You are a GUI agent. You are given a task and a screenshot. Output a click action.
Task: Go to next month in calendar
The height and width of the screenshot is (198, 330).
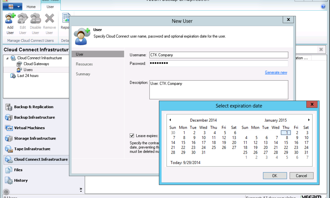(x=309, y=120)
